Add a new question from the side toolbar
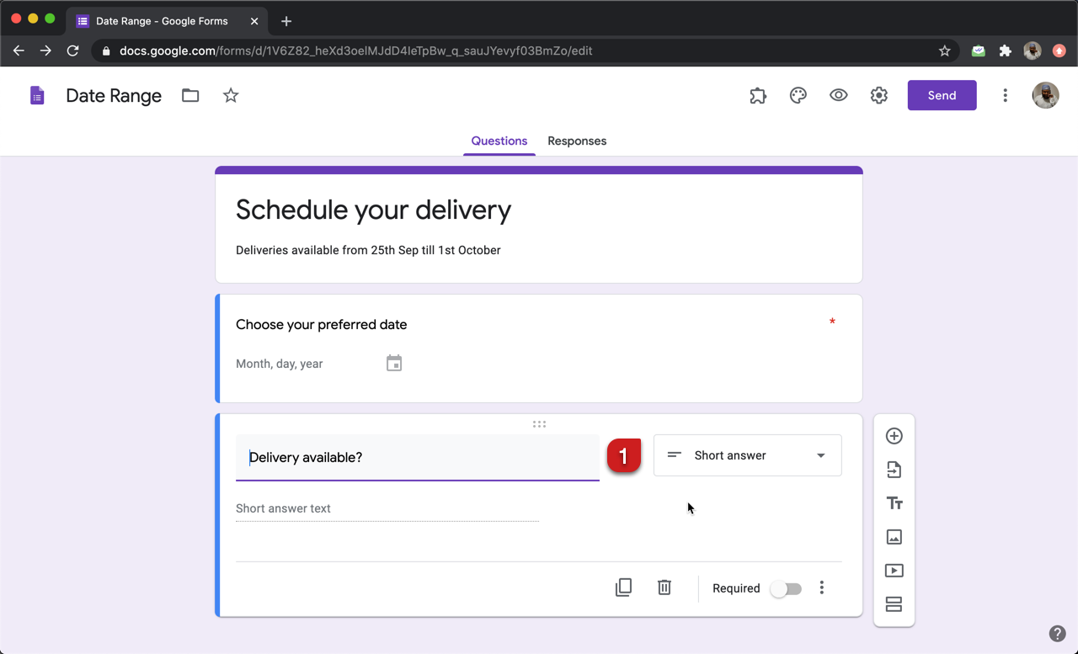The height and width of the screenshot is (654, 1078). (x=894, y=436)
